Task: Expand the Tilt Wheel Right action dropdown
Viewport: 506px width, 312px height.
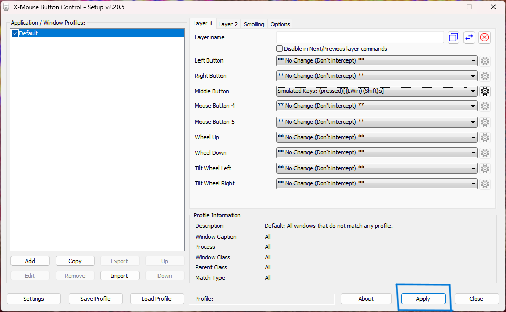Action: (376, 183)
